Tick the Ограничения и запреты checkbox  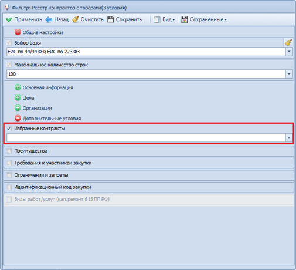click(9, 175)
